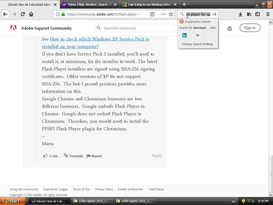Click the search bar magnifier icon
This screenshot has width=273, height=205.
click(x=182, y=14)
